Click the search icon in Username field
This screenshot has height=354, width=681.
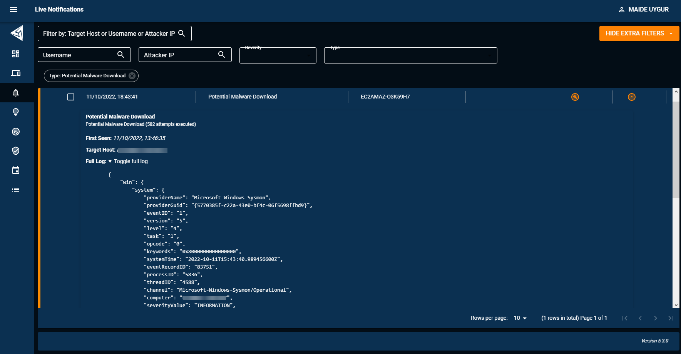(x=120, y=55)
